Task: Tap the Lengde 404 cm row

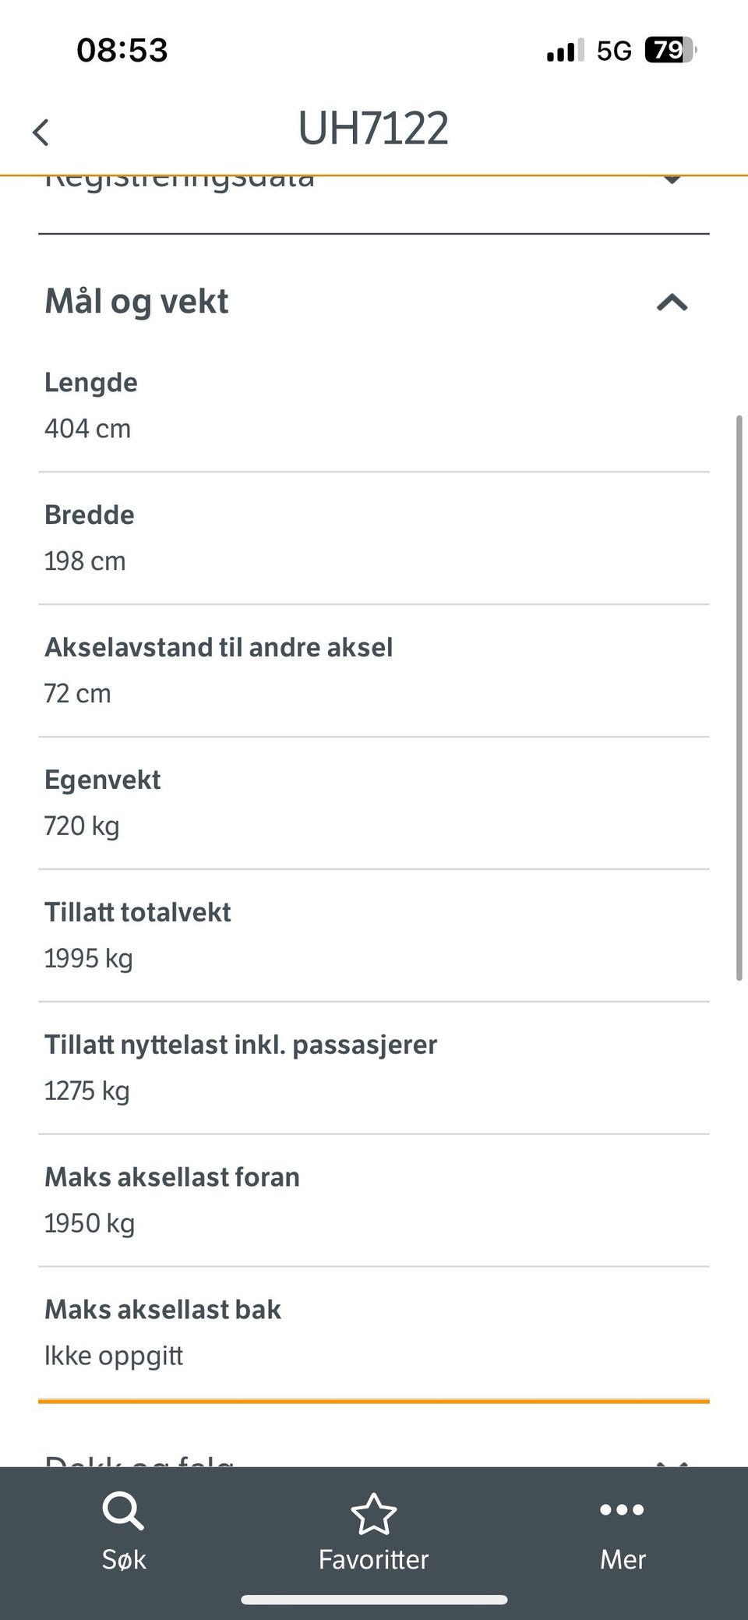Action: pos(374,405)
